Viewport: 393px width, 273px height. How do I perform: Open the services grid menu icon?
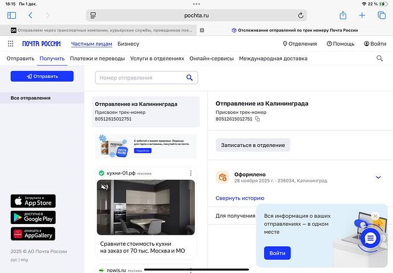click(x=11, y=44)
